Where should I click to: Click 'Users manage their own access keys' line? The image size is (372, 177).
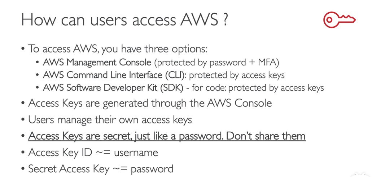tap(110, 120)
